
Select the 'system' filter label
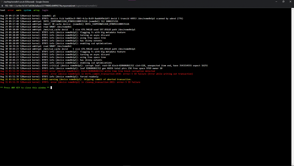(x=27, y=10)
